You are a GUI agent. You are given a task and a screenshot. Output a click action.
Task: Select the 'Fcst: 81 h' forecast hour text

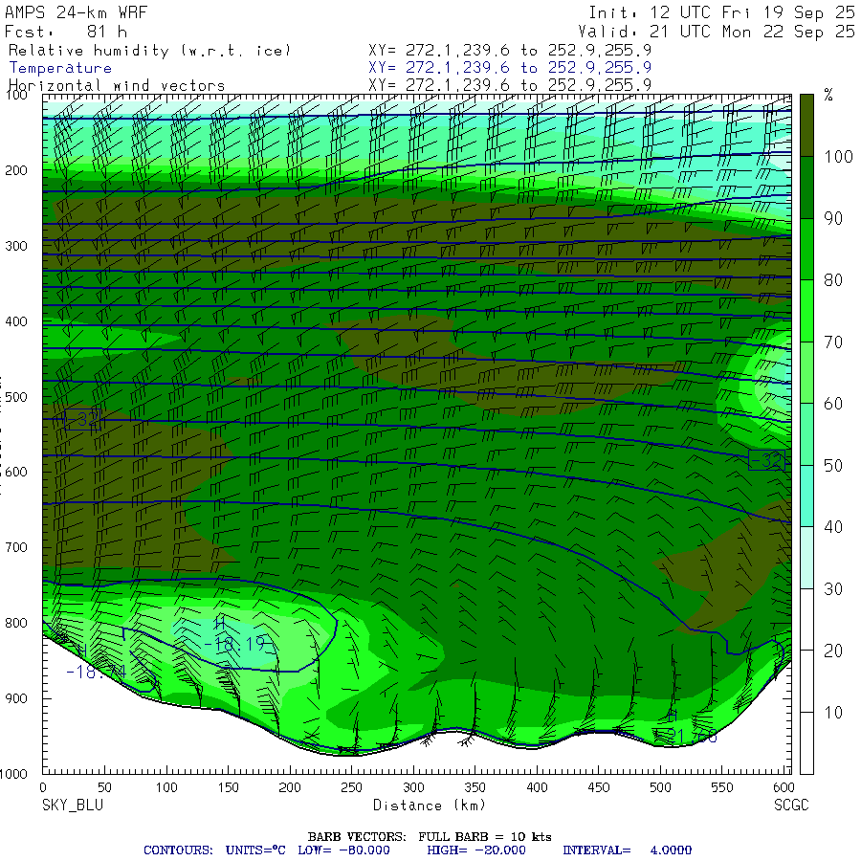click(x=65, y=32)
